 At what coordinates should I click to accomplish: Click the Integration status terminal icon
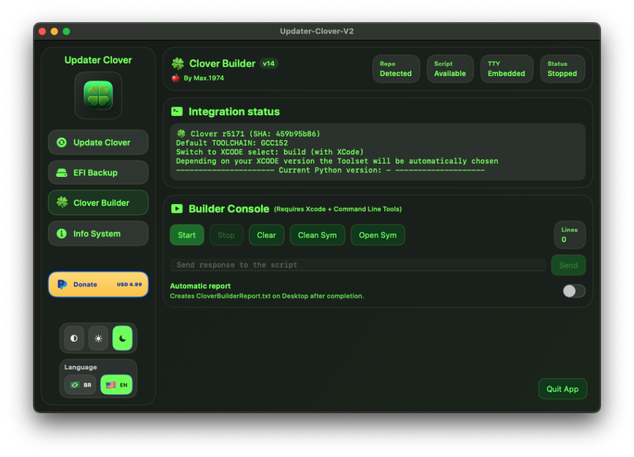[177, 112]
